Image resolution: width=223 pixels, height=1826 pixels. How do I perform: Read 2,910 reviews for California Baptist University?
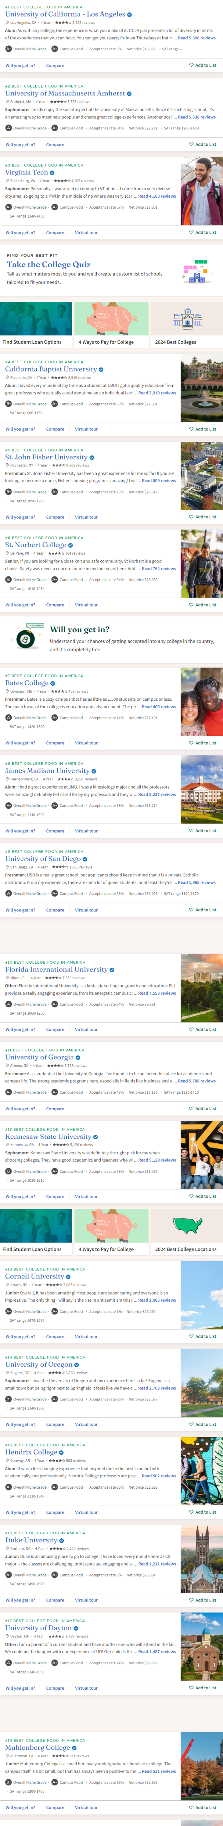[157, 393]
